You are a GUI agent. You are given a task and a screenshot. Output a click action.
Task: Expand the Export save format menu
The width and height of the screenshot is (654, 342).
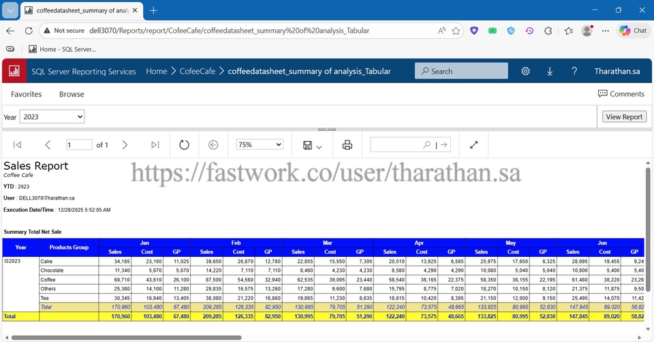[x=313, y=145]
